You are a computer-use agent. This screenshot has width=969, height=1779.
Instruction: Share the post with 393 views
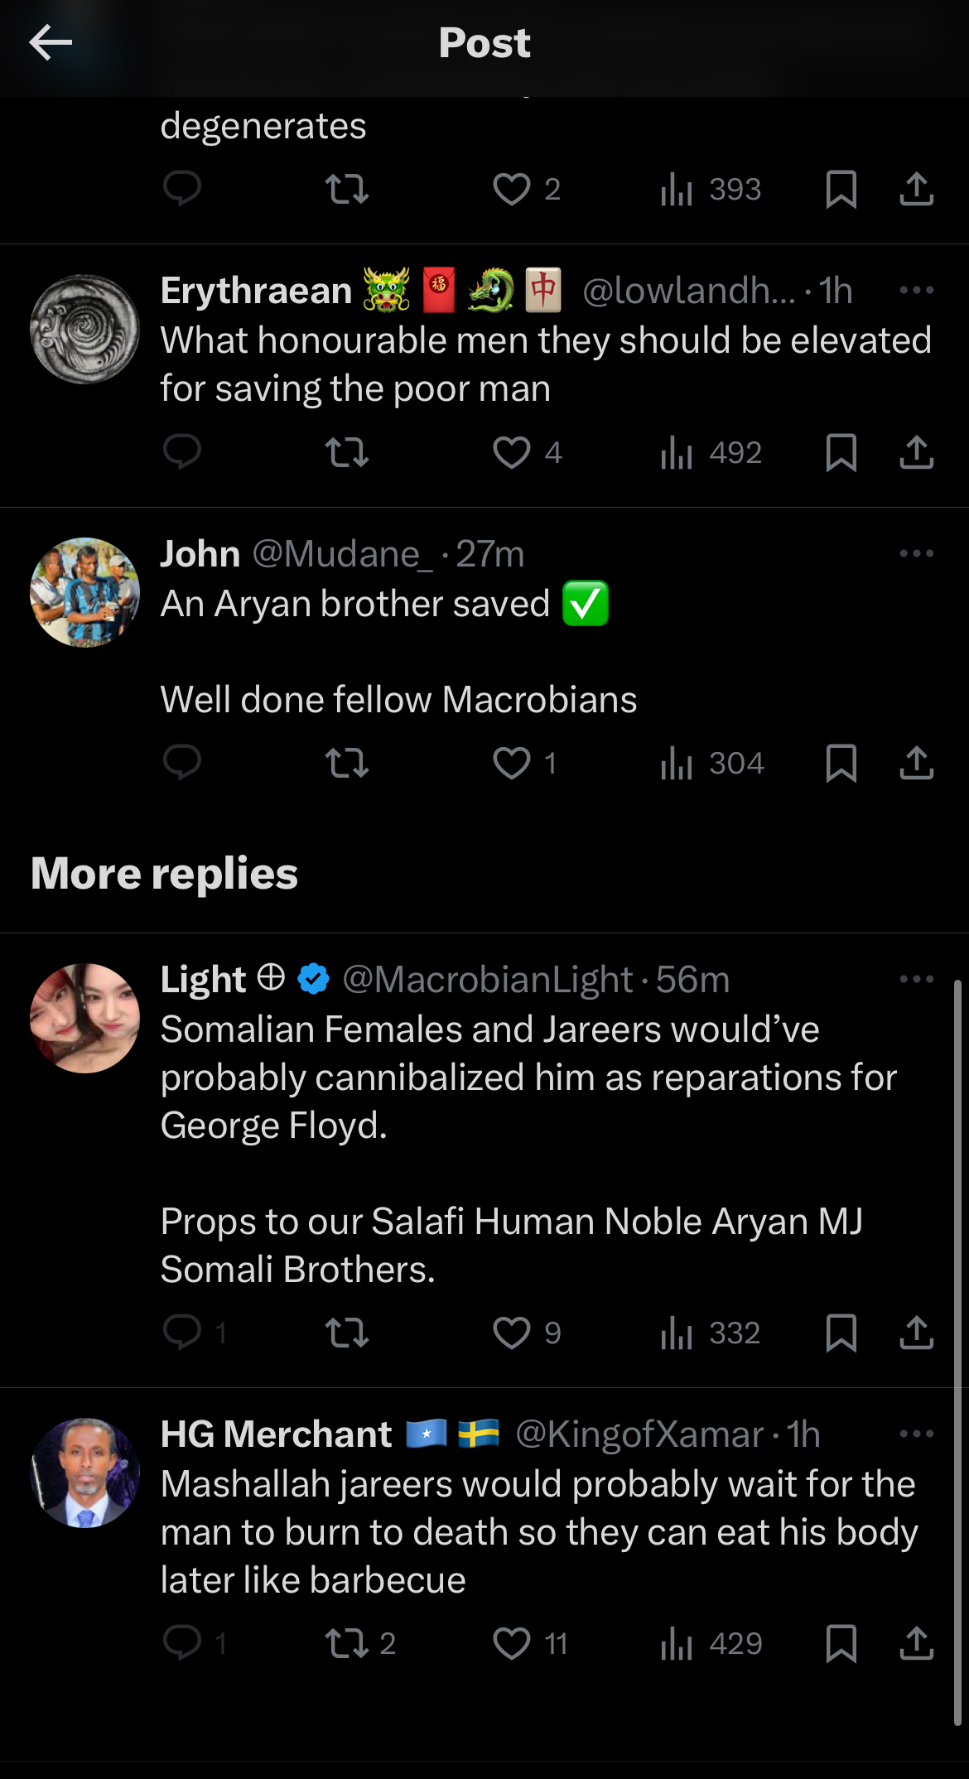917,189
